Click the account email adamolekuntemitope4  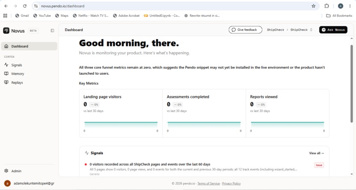click(34, 183)
